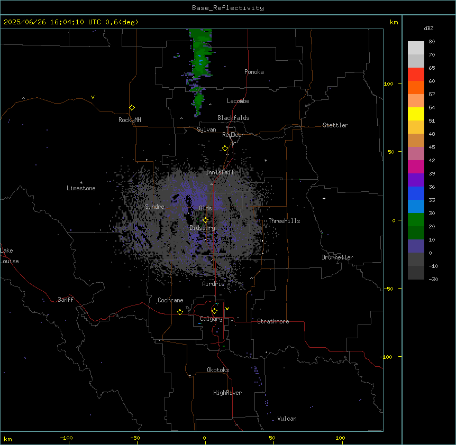Click the slate-blue 0–10 dBZ legend swatch

point(416,246)
